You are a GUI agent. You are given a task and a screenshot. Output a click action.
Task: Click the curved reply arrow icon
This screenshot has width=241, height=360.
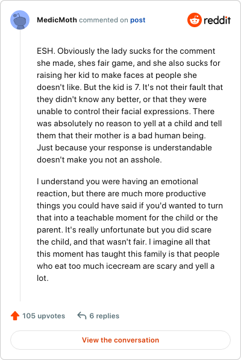(x=82, y=315)
